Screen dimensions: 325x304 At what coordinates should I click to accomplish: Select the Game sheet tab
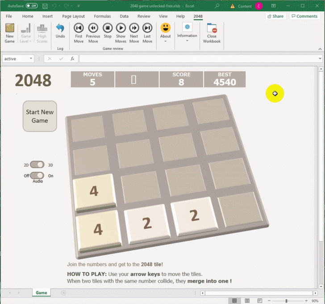[x=41, y=292]
